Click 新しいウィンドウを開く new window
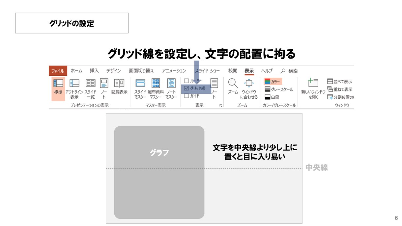 pos(313,89)
